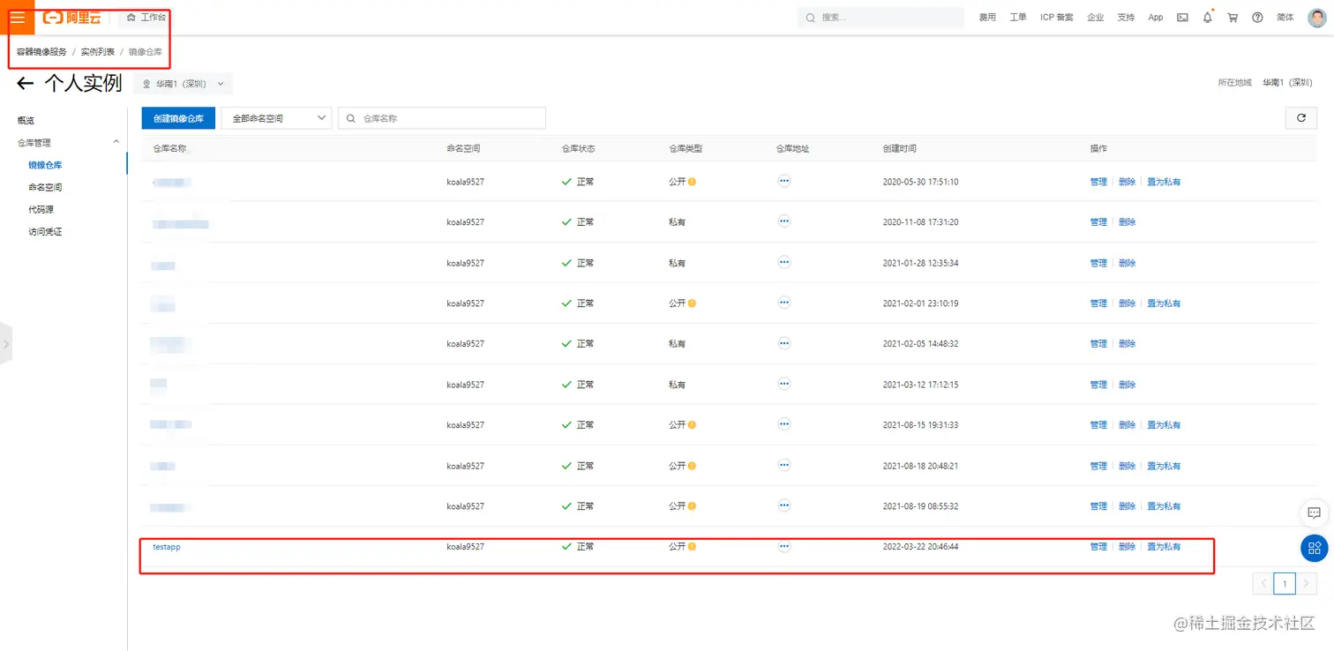Screen dimensions: 1334x651
Task: Select 命名空间 in the sidebar
Action: 45,187
